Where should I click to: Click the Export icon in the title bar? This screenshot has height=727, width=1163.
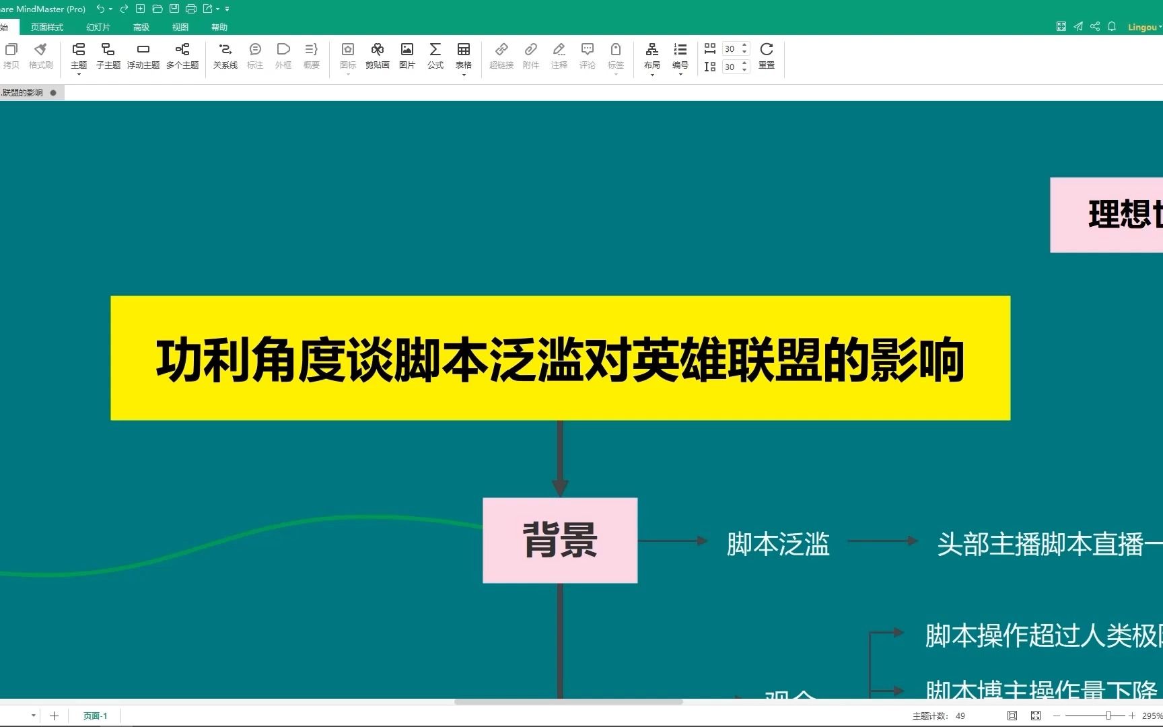(207, 9)
